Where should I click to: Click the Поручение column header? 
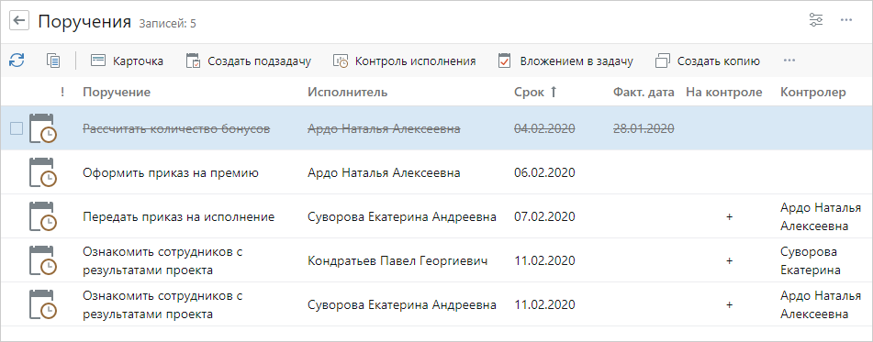tap(117, 93)
